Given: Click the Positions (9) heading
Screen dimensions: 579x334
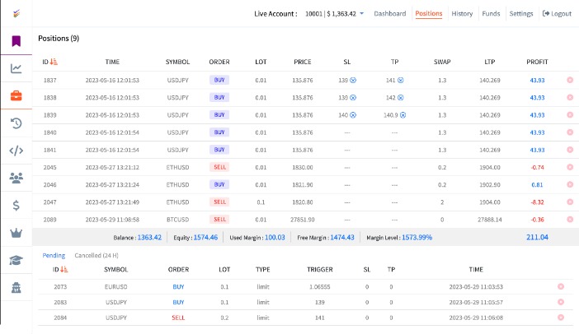Looking at the screenshot, I should pyautogui.click(x=59, y=39).
